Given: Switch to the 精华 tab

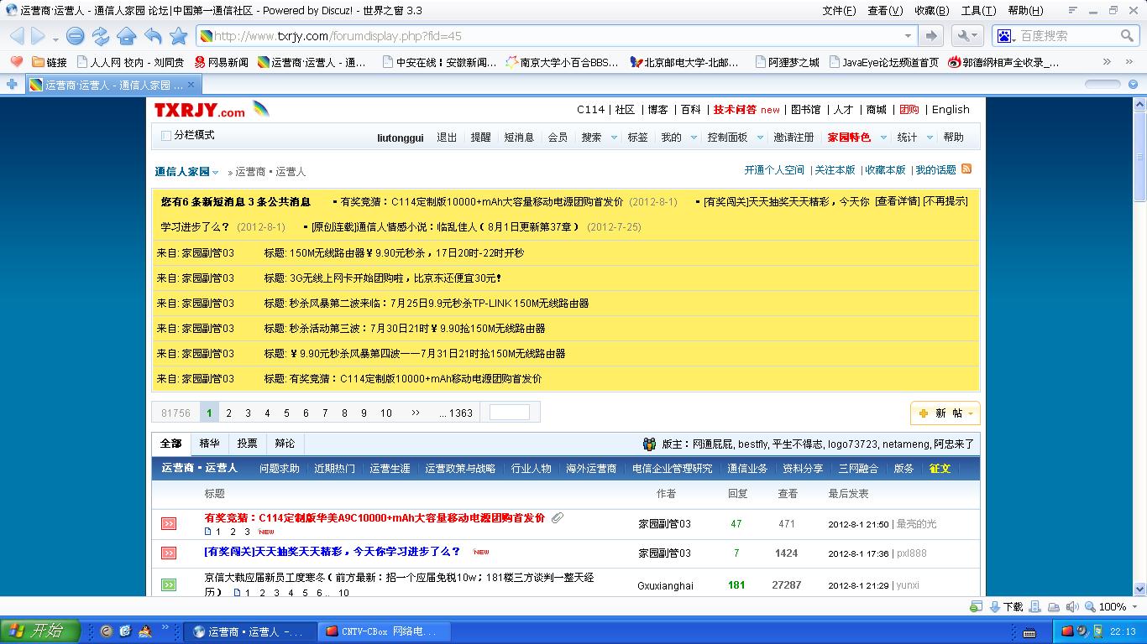Looking at the screenshot, I should point(209,444).
